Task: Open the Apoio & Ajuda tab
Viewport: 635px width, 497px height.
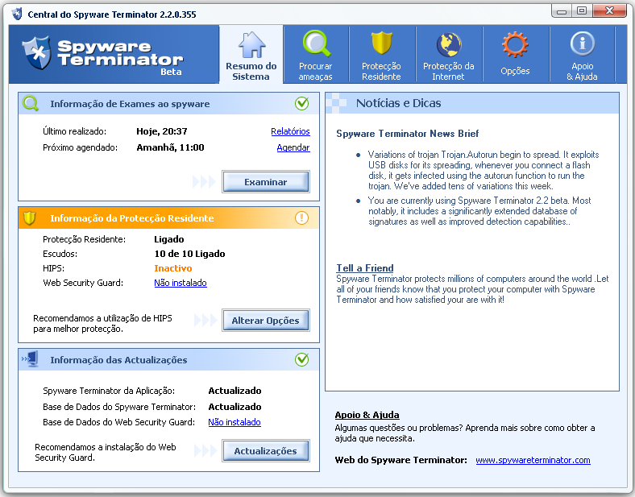Action: [582, 55]
